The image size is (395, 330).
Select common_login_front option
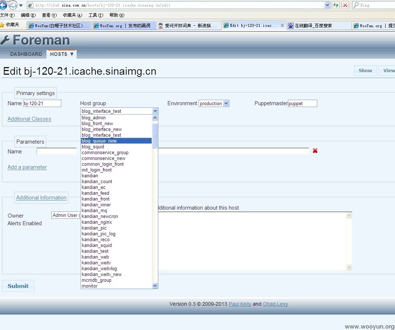[x=117, y=164]
